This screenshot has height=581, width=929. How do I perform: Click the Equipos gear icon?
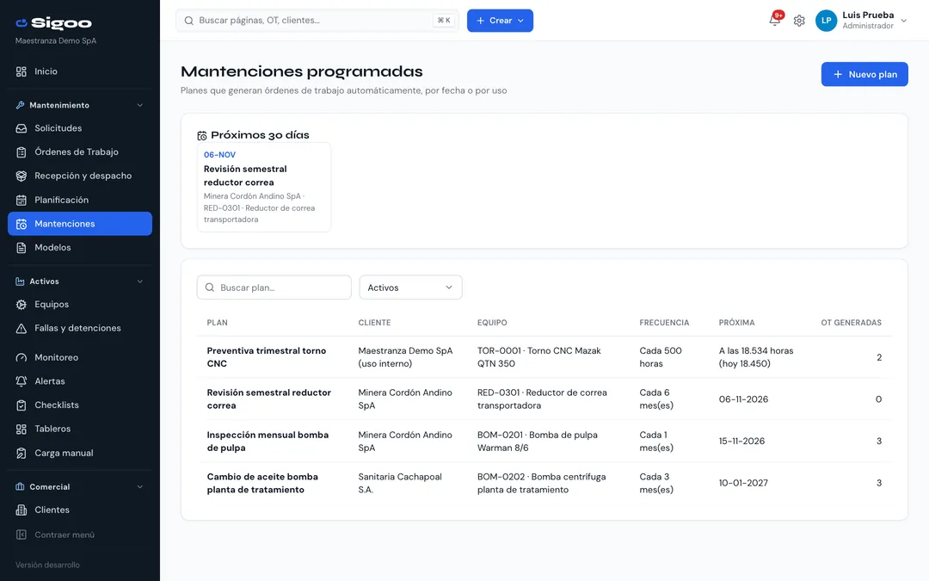pos(22,305)
